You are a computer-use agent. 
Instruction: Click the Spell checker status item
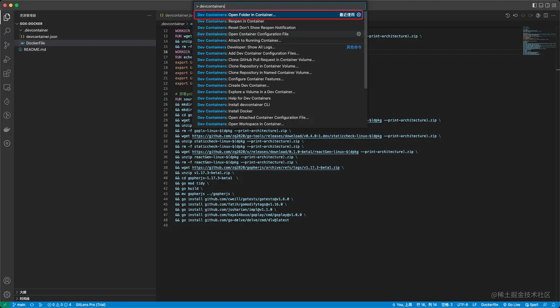click(x=531, y=305)
